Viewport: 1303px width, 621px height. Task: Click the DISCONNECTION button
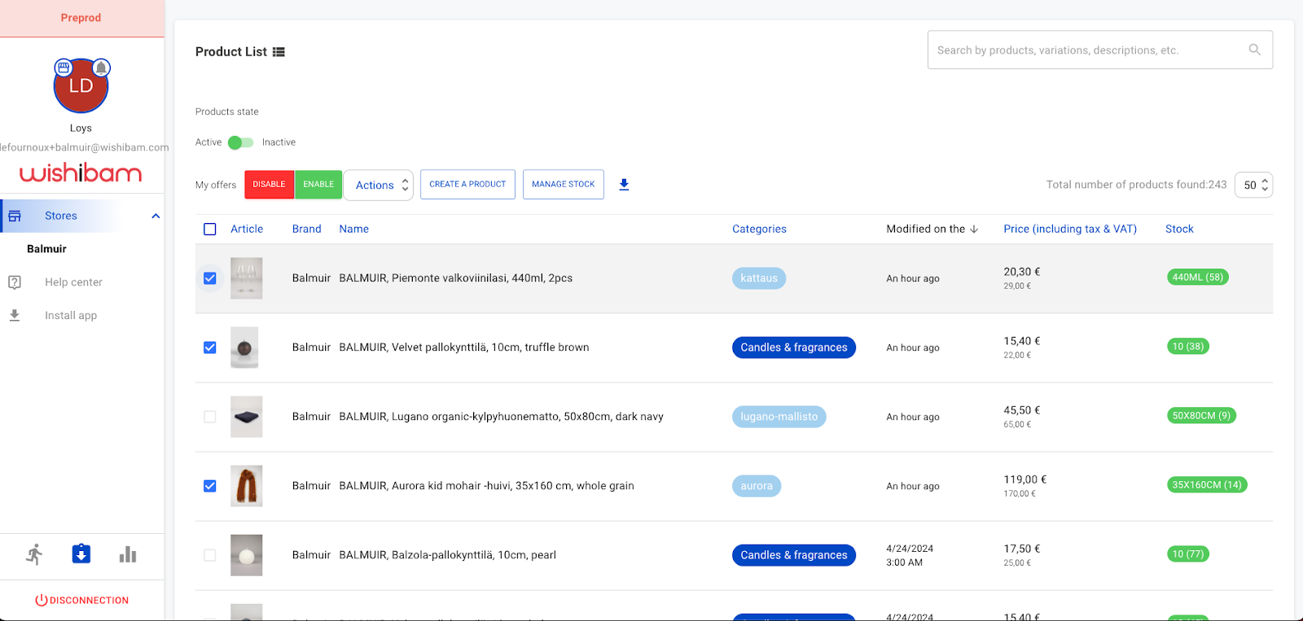click(81, 601)
